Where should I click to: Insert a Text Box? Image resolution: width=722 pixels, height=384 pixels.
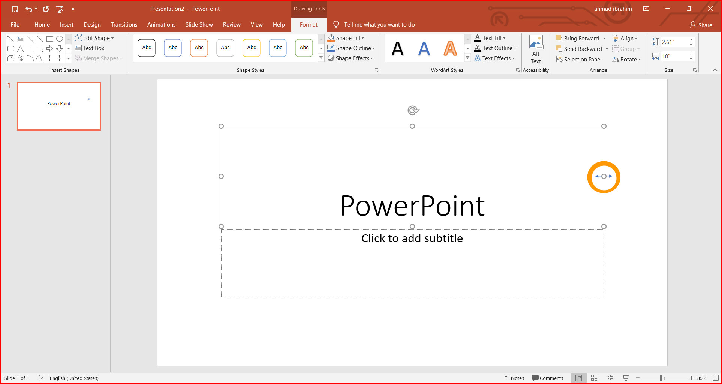pos(90,48)
